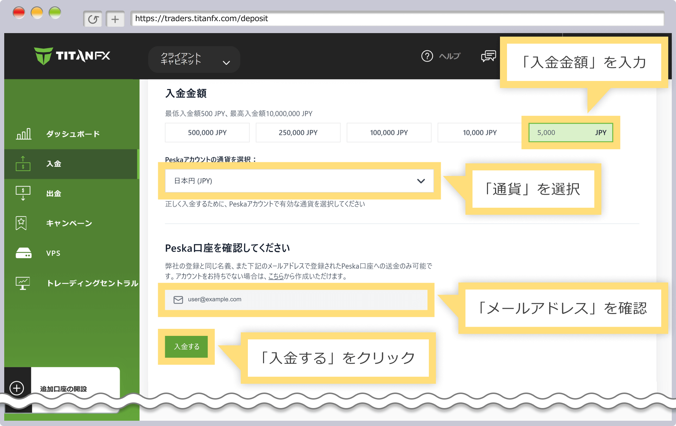Click the deposit icon in the sidebar
This screenshot has width=676, height=426.
[x=23, y=164]
